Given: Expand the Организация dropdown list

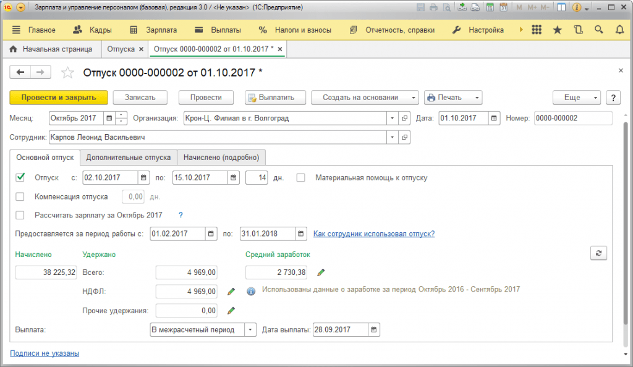Looking at the screenshot, I should pyautogui.click(x=392, y=118).
